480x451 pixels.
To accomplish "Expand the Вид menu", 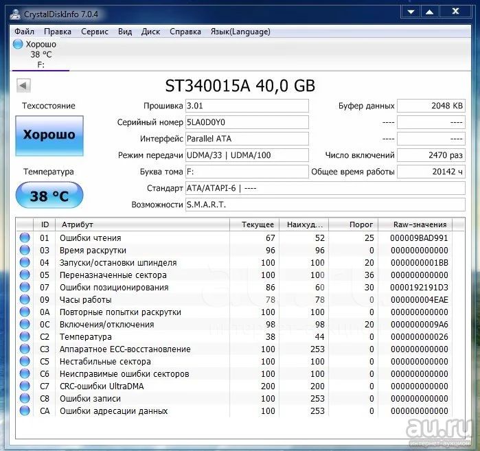I will point(125,32).
